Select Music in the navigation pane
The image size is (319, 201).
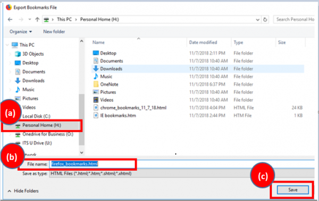point(28,90)
